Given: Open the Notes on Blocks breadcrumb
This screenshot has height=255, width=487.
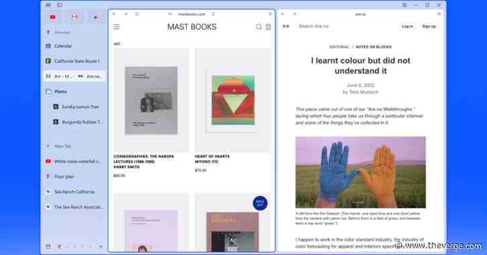Looking at the screenshot, I should pyautogui.click(x=373, y=47).
